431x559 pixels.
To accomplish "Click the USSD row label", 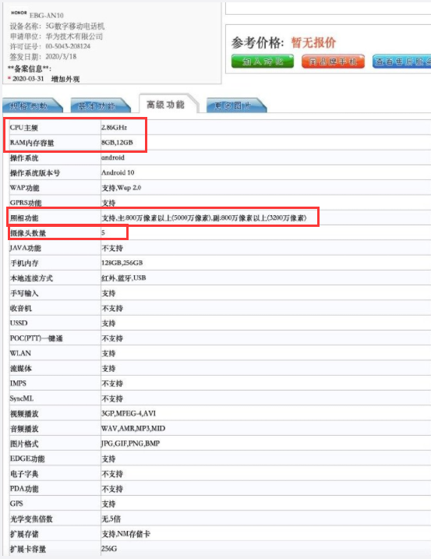I will pyautogui.click(x=19, y=323).
